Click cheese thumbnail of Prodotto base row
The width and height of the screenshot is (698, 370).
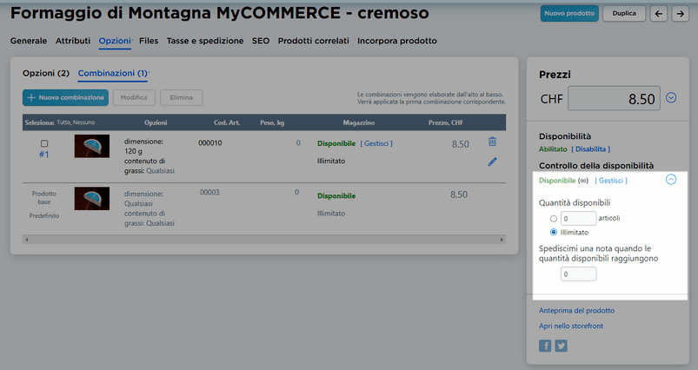point(91,198)
